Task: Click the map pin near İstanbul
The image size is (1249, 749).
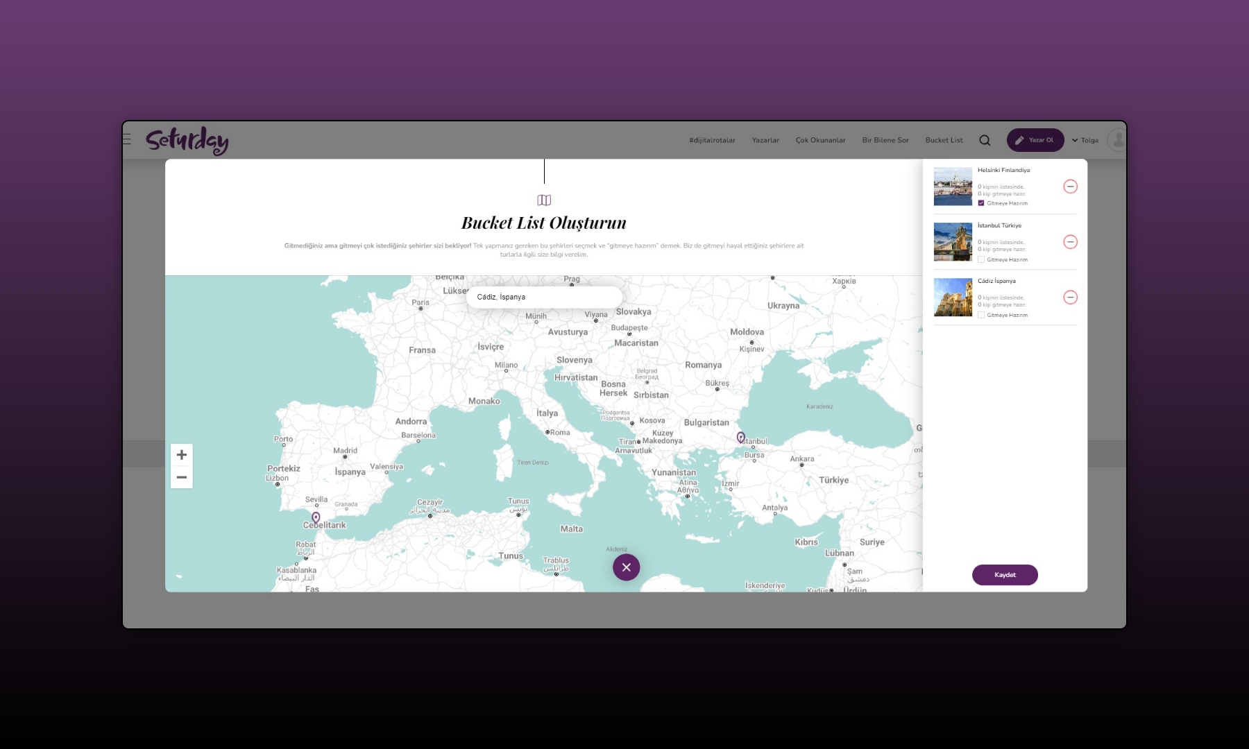Action: pos(740,438)
